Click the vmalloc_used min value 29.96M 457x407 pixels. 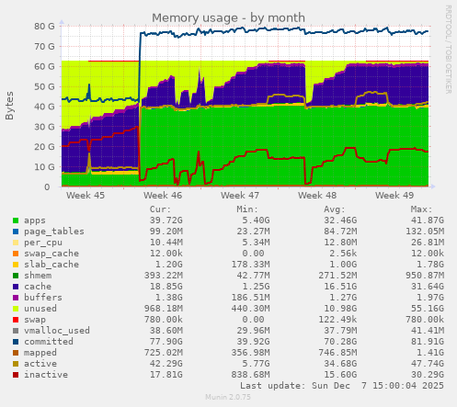point(253,331)
